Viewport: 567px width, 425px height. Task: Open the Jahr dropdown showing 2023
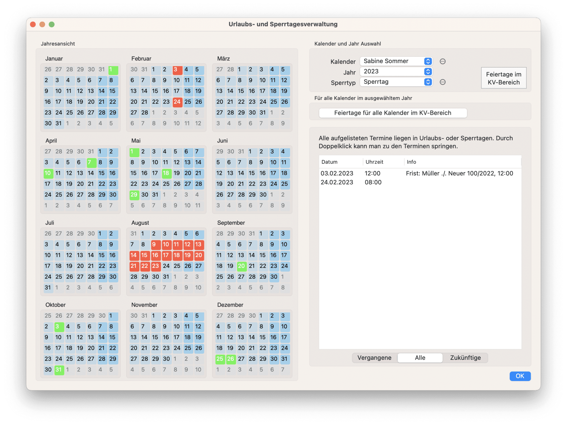click(396, 71)
